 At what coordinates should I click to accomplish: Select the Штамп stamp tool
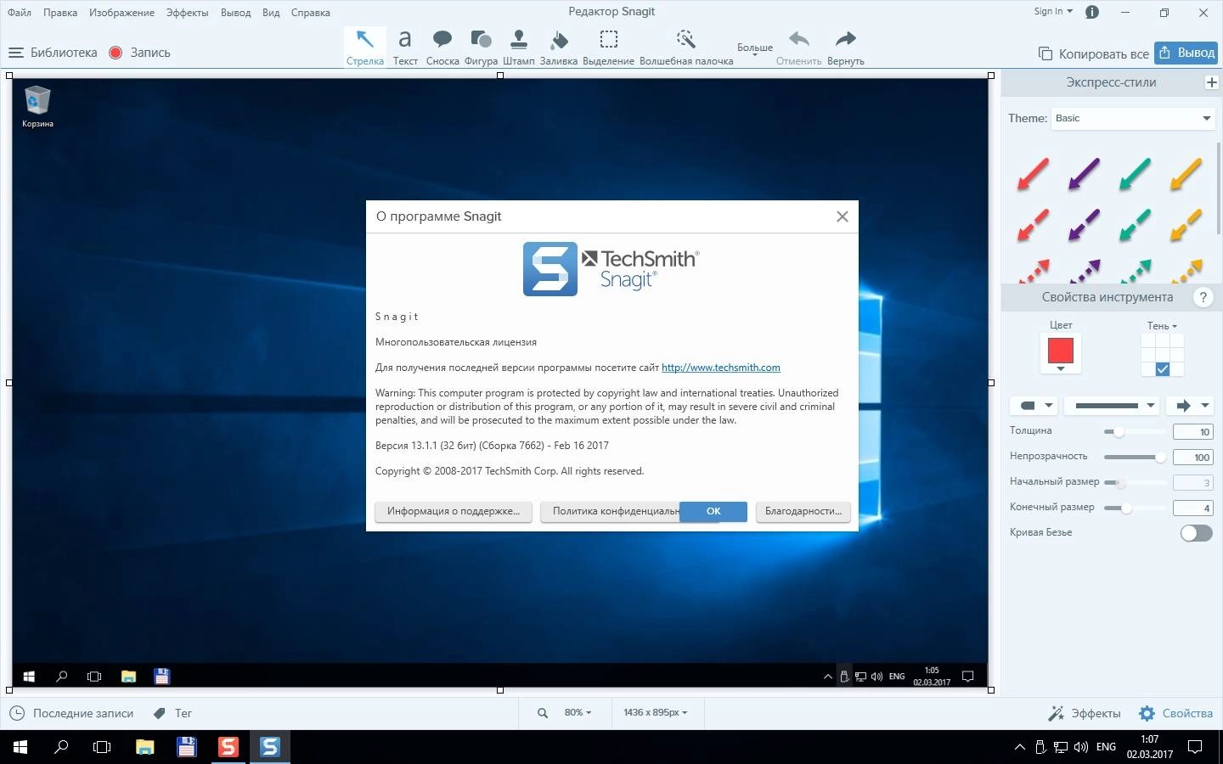point(519,47)
